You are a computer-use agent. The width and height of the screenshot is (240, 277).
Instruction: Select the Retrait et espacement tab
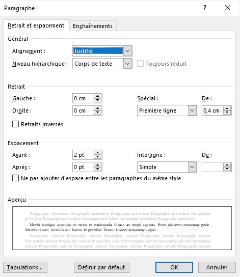(36, 25)
